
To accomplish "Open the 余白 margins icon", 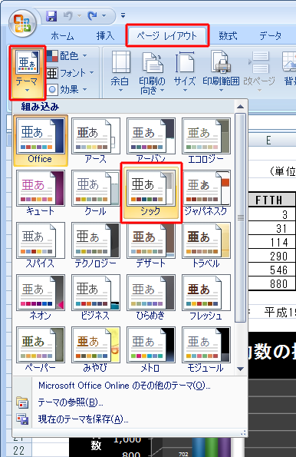I will (x=120, y=72).
